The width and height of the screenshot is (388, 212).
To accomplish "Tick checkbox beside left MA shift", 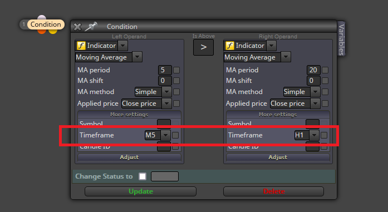I will [x=176, y=81].
